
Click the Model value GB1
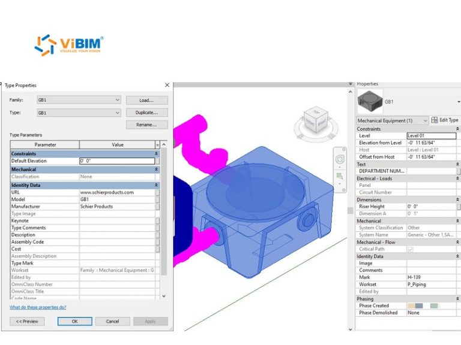click(x=117, y=199)
